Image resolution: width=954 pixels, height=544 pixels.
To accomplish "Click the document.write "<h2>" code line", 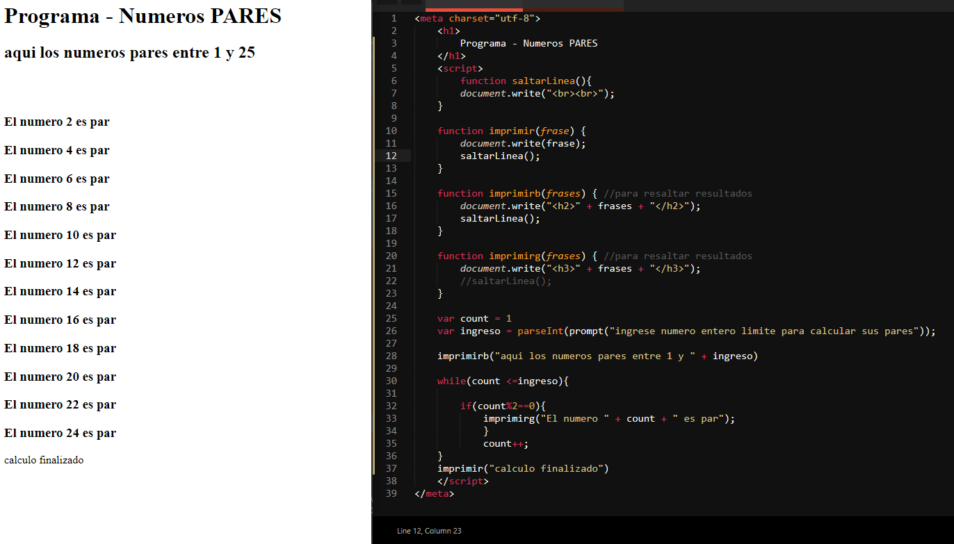I will [x=581, y=206].
